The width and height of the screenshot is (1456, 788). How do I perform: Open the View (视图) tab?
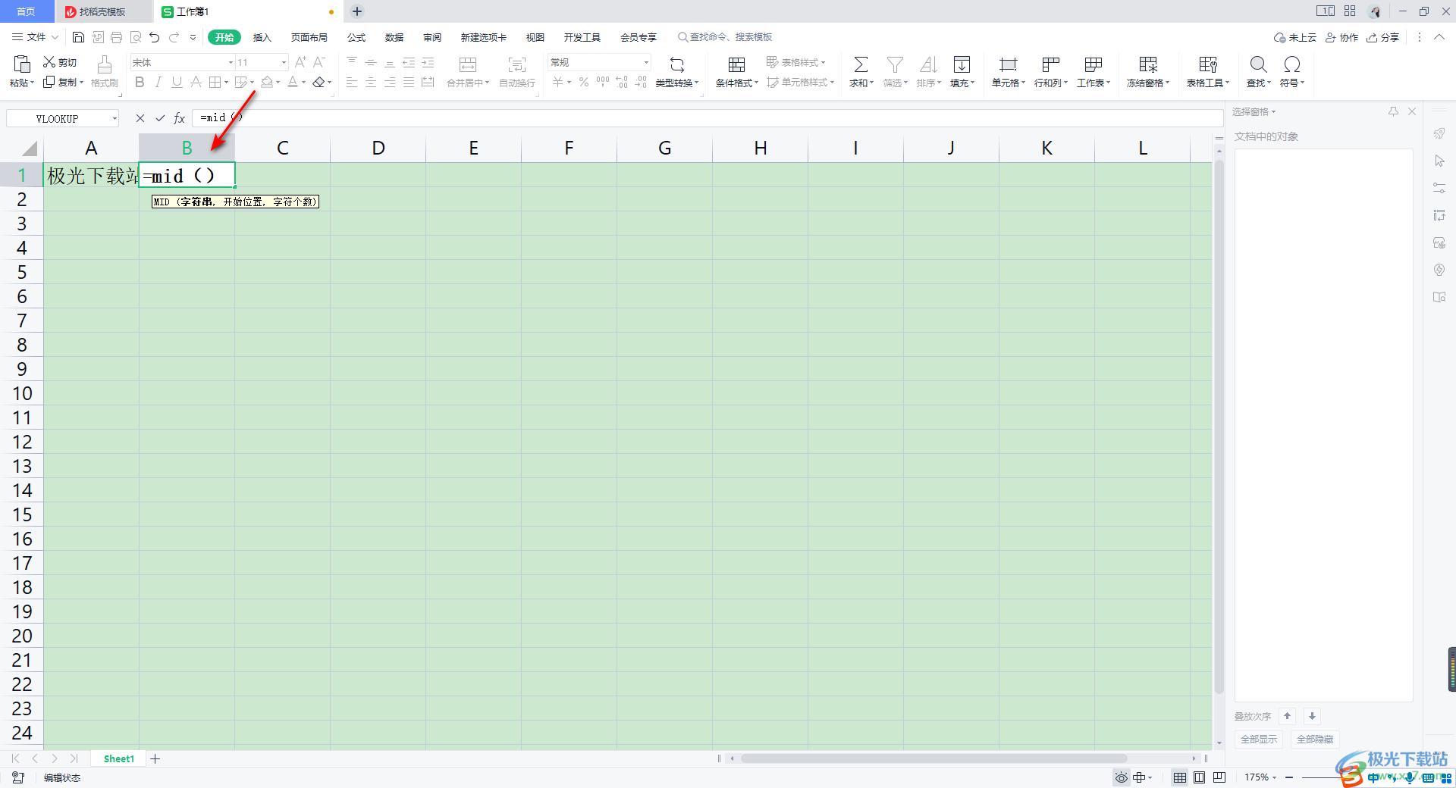pyautogui.click(x=535, y=37)
